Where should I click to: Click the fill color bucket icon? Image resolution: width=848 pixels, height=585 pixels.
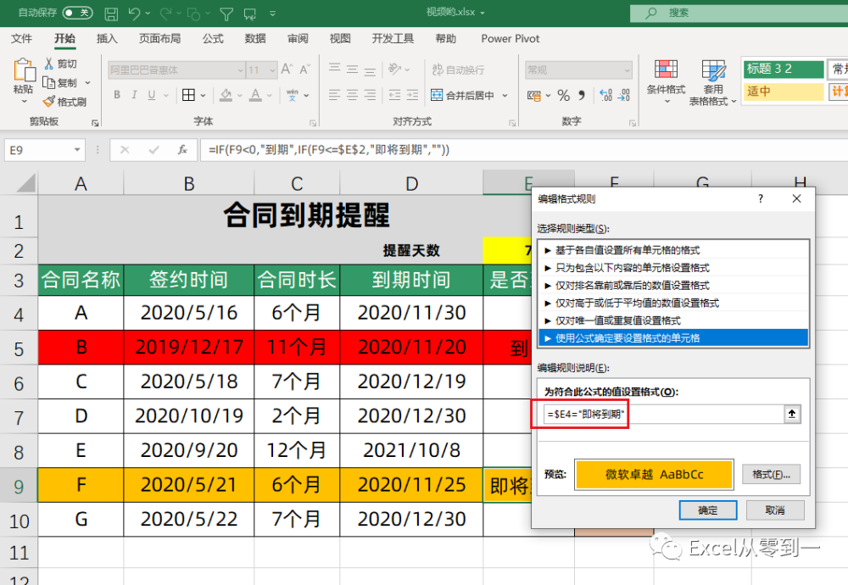coord(226,95)
